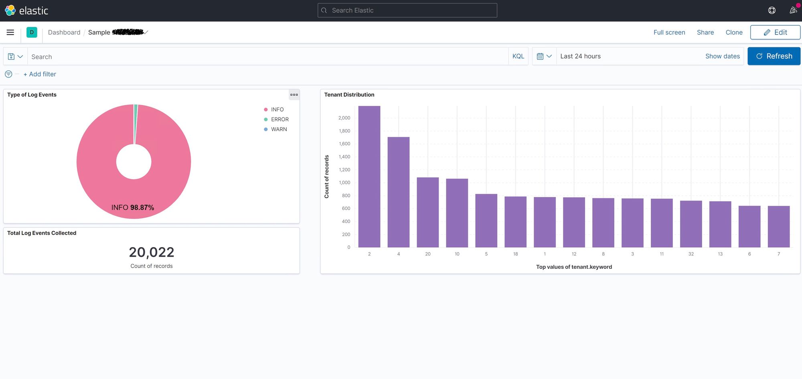
Task: Click the bar for tenant 2
Action: 369,176
